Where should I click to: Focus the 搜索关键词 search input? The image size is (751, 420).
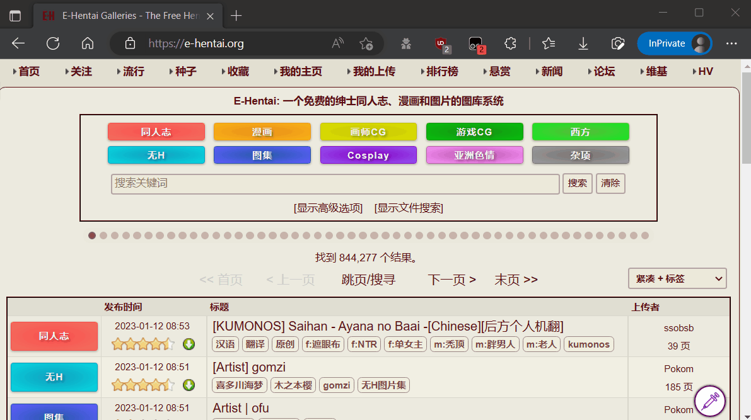click(x=335, y=184)
